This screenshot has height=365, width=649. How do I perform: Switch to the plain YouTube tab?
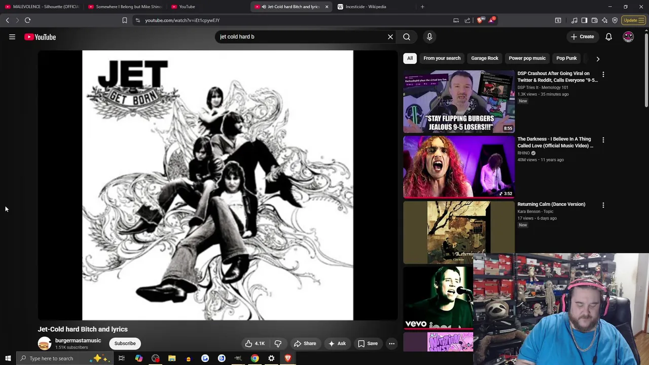click(208, 7)
